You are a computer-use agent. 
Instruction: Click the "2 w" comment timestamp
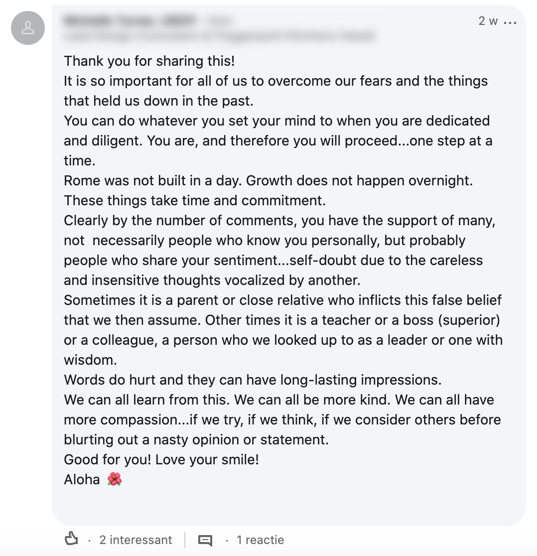click(x=488, y=21)
